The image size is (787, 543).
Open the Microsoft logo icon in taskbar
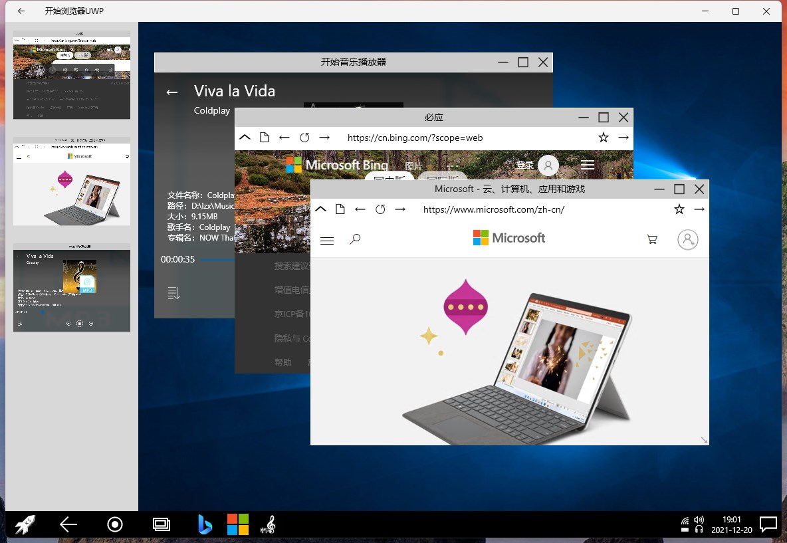[238, 524]
